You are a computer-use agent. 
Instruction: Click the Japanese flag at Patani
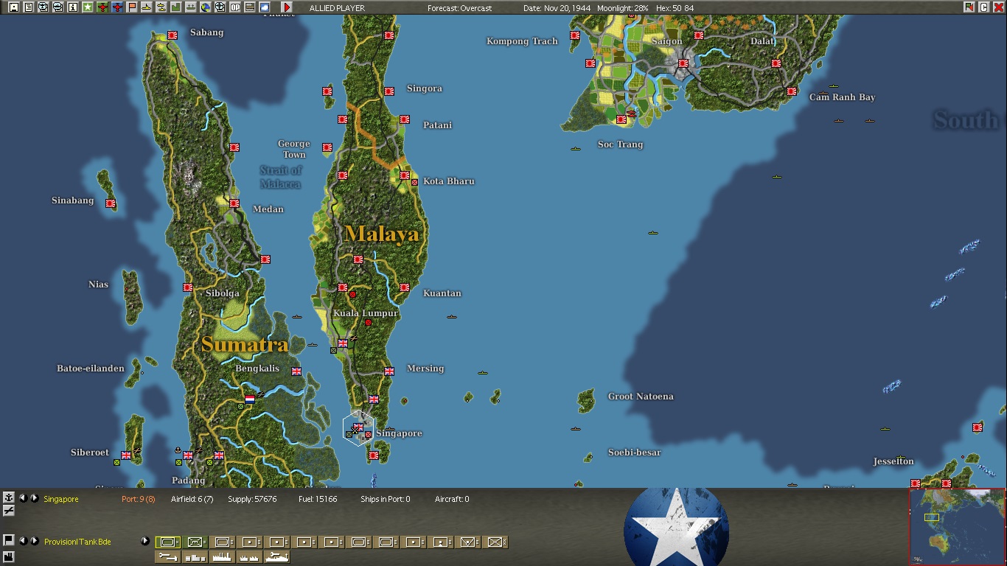[x=404, y=119]
